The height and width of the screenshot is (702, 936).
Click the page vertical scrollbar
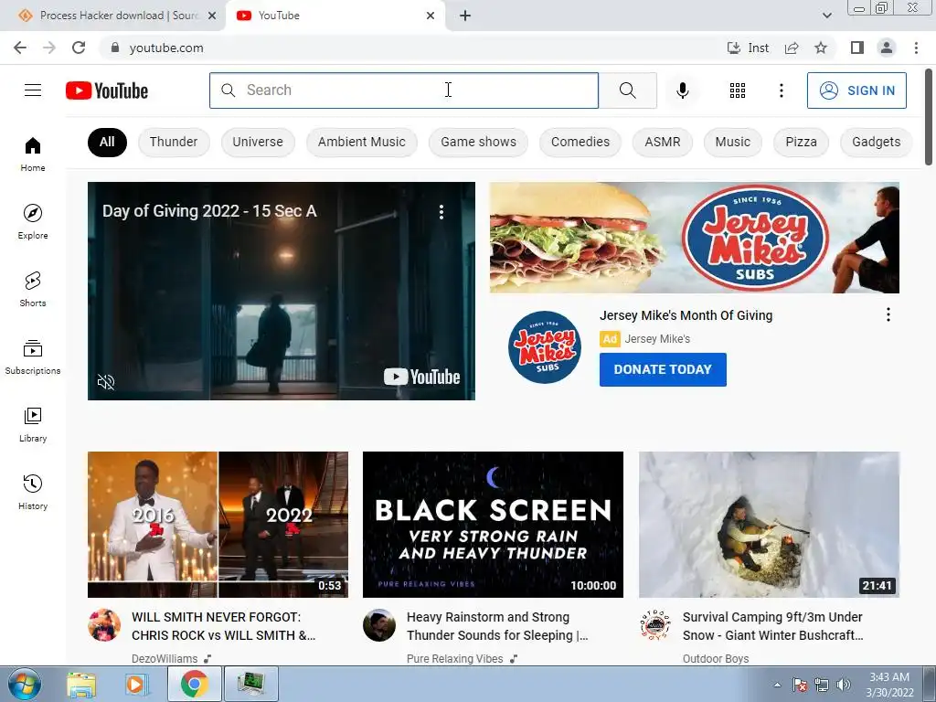pyautogui.click(x=930, y=116)
